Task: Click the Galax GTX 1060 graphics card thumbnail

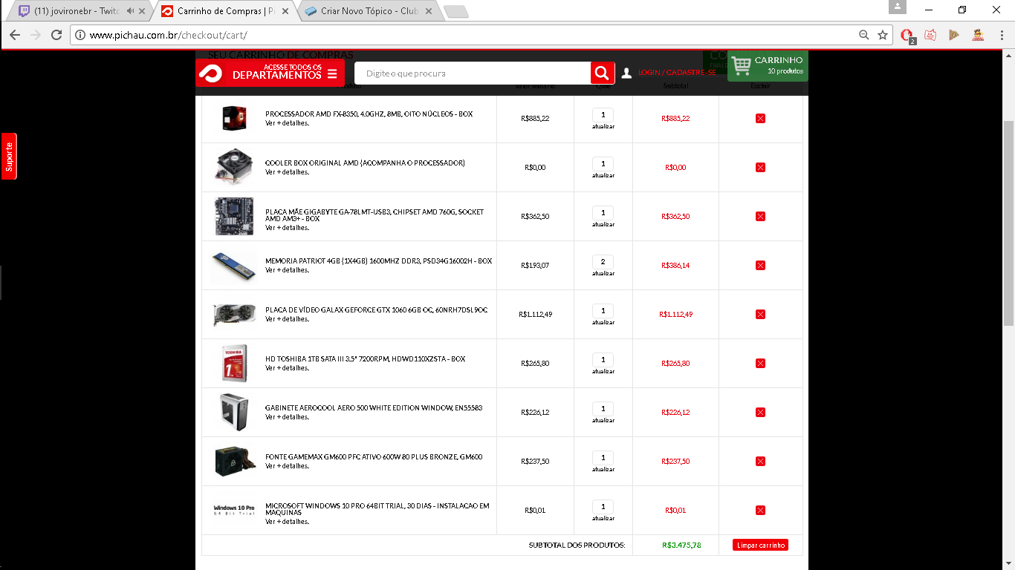Action: click(x=234, y=315)
